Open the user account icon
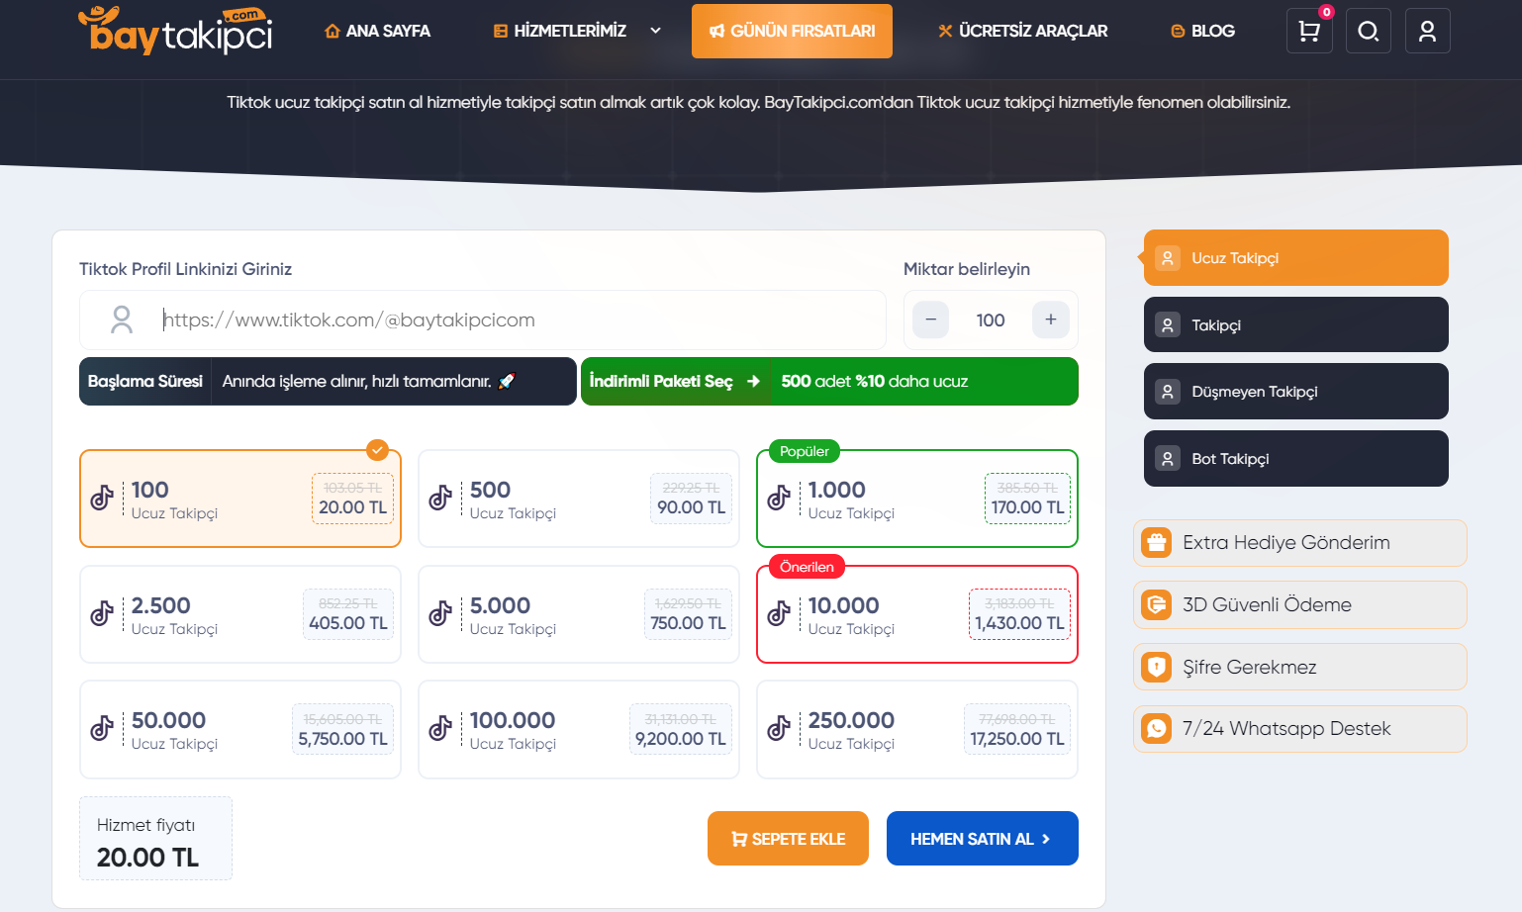 point(1427,31)
